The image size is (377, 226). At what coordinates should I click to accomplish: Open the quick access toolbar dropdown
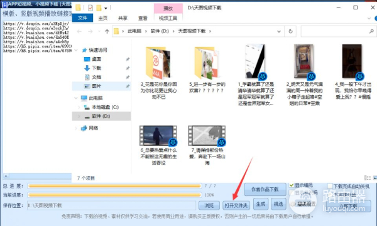[106, 8]
